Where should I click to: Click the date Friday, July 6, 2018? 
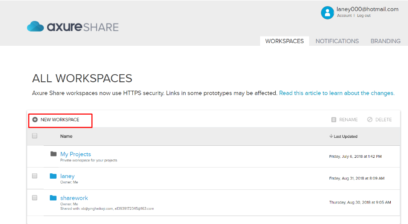[355, 156]
